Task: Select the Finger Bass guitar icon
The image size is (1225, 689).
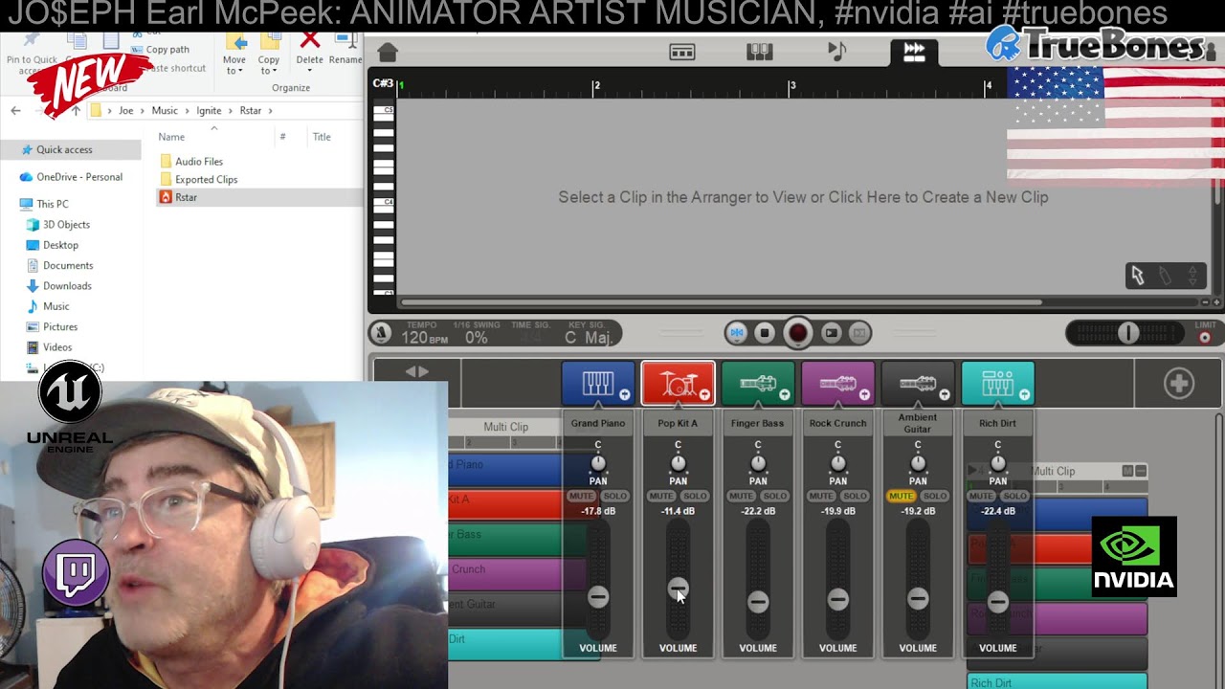Action: [758, 383]
